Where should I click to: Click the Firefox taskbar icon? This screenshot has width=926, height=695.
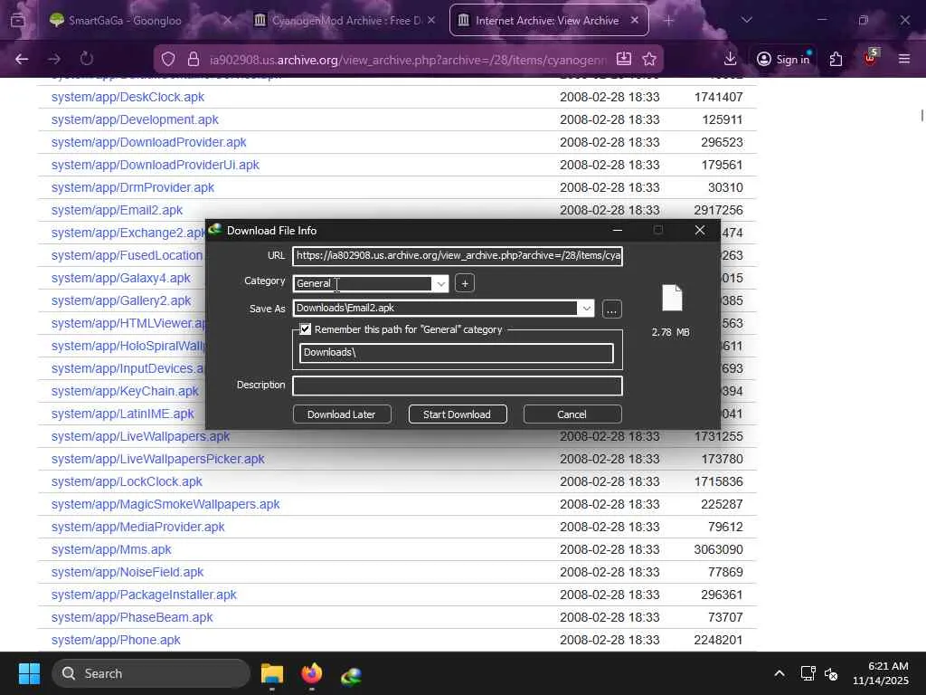point(312,673)
